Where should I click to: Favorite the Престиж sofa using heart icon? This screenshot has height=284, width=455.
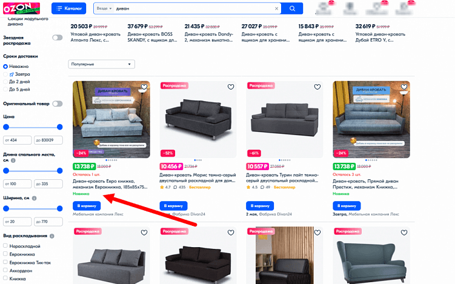404,87
